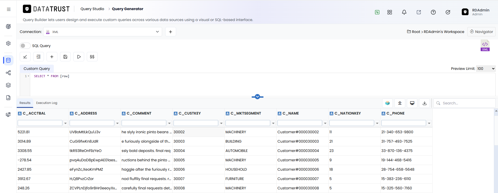
Task: Click the XML file icon
Action: point(485,45)
